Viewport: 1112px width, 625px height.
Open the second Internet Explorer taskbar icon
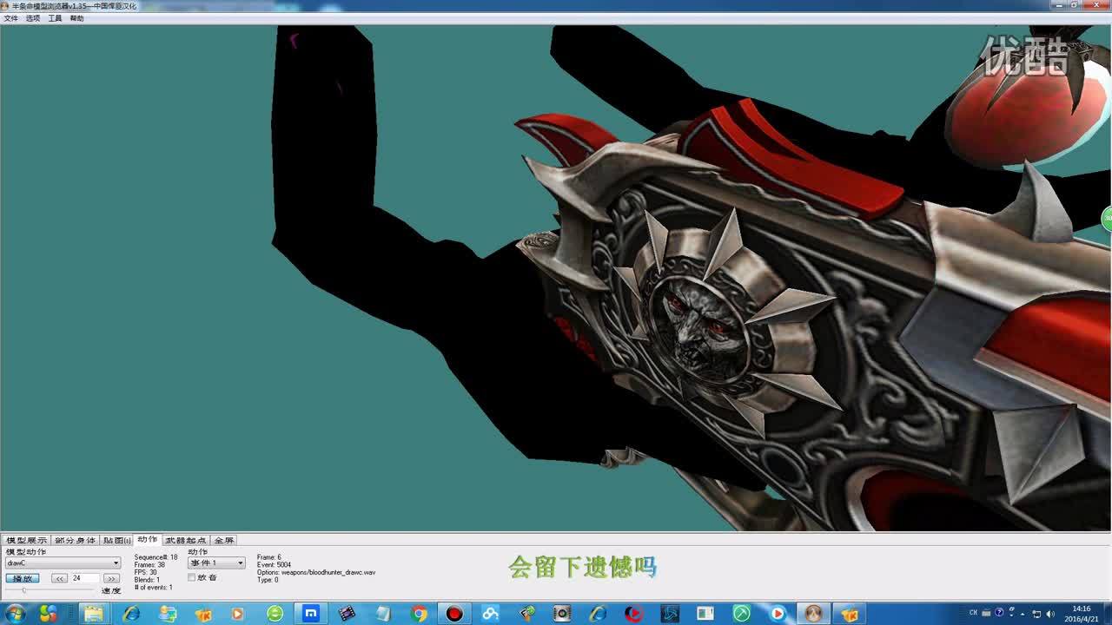pos(598,614)
